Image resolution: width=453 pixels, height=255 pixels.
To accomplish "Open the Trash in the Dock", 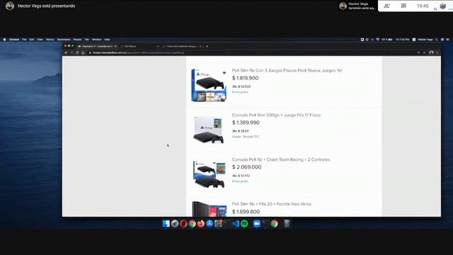I will (287, 224).
